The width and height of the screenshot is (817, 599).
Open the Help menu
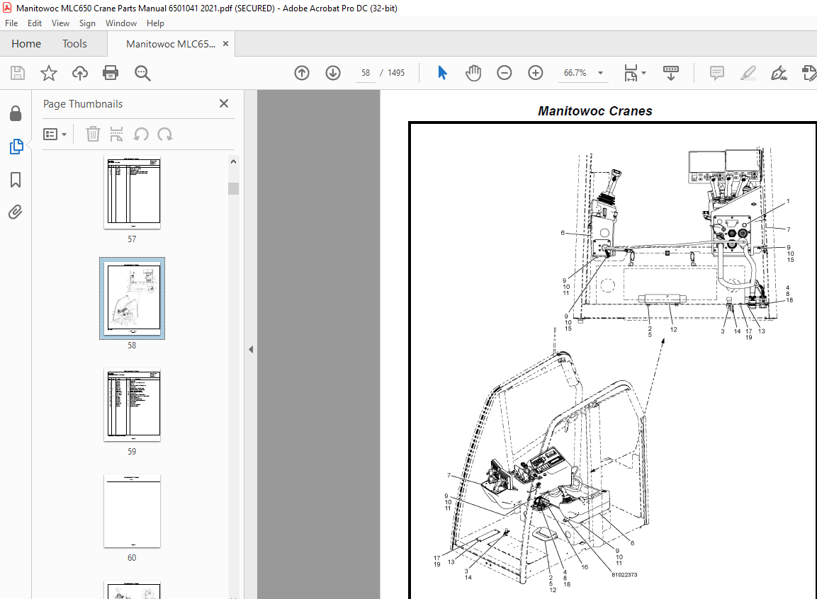[155, 23]
